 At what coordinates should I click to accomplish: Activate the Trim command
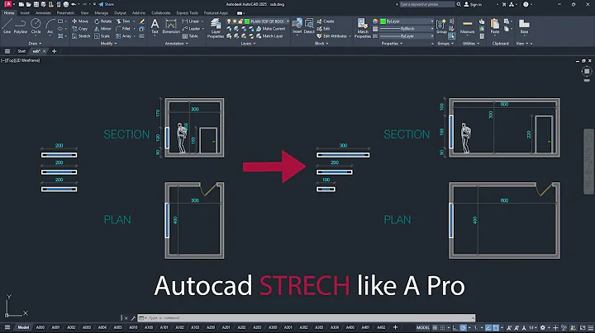click(123, 21)
